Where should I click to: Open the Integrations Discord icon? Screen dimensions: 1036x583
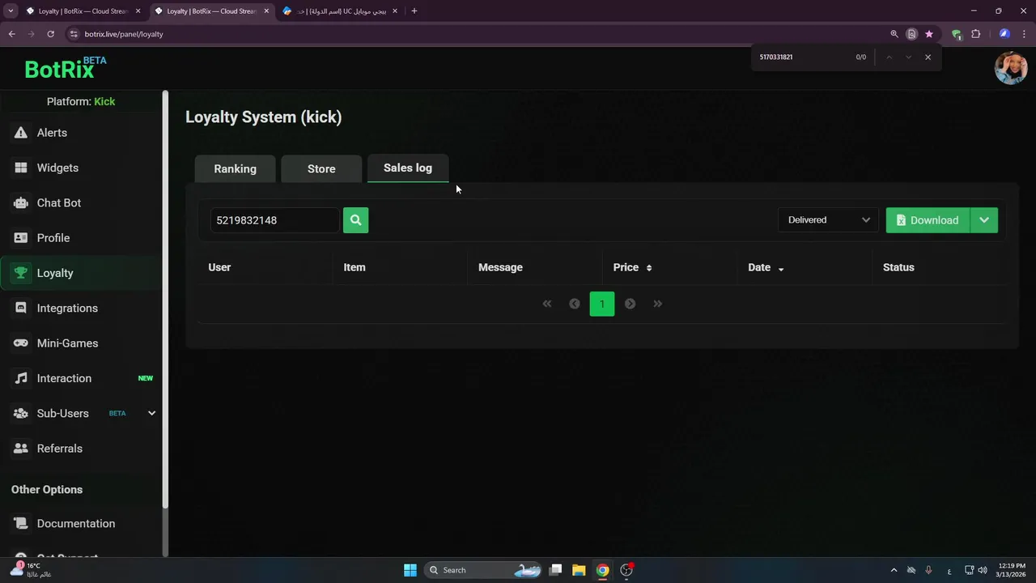21,308
